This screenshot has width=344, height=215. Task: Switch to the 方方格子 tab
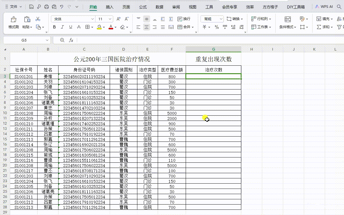pyautogui.click(x=270, y=7)
